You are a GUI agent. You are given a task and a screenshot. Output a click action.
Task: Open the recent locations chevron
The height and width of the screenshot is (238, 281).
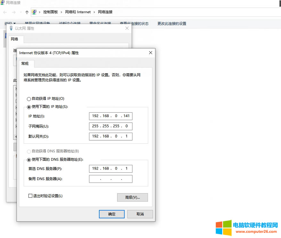pyautogui.click(x=20, y=12)
